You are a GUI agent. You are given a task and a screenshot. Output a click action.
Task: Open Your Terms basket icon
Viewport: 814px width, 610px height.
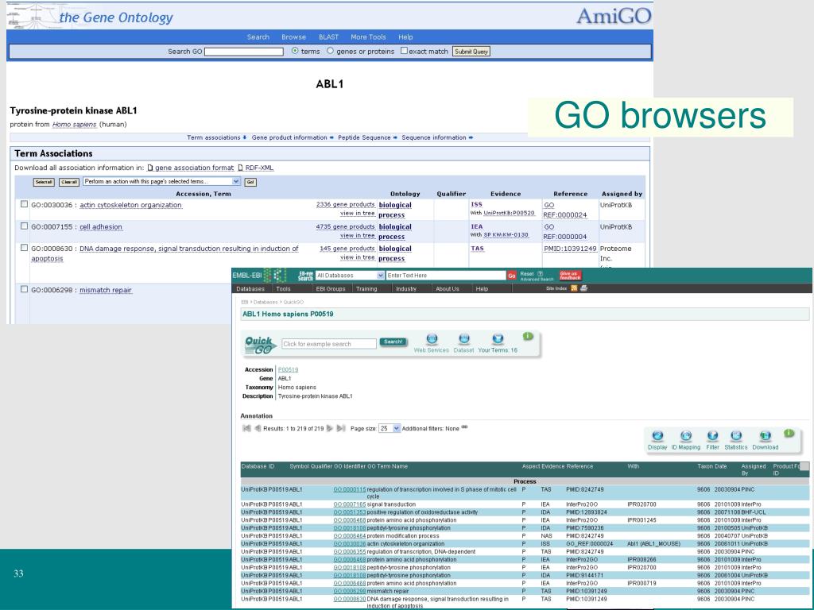[498, 339]
